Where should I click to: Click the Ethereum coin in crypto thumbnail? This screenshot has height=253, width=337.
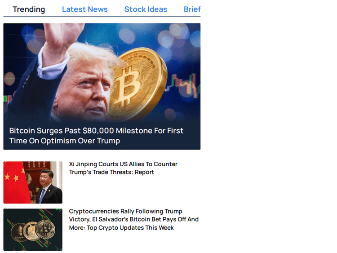point(19,233)
